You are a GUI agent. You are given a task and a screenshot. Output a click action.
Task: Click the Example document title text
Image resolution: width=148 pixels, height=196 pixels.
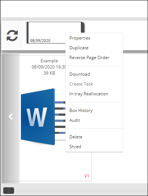[x=49, y=61]
